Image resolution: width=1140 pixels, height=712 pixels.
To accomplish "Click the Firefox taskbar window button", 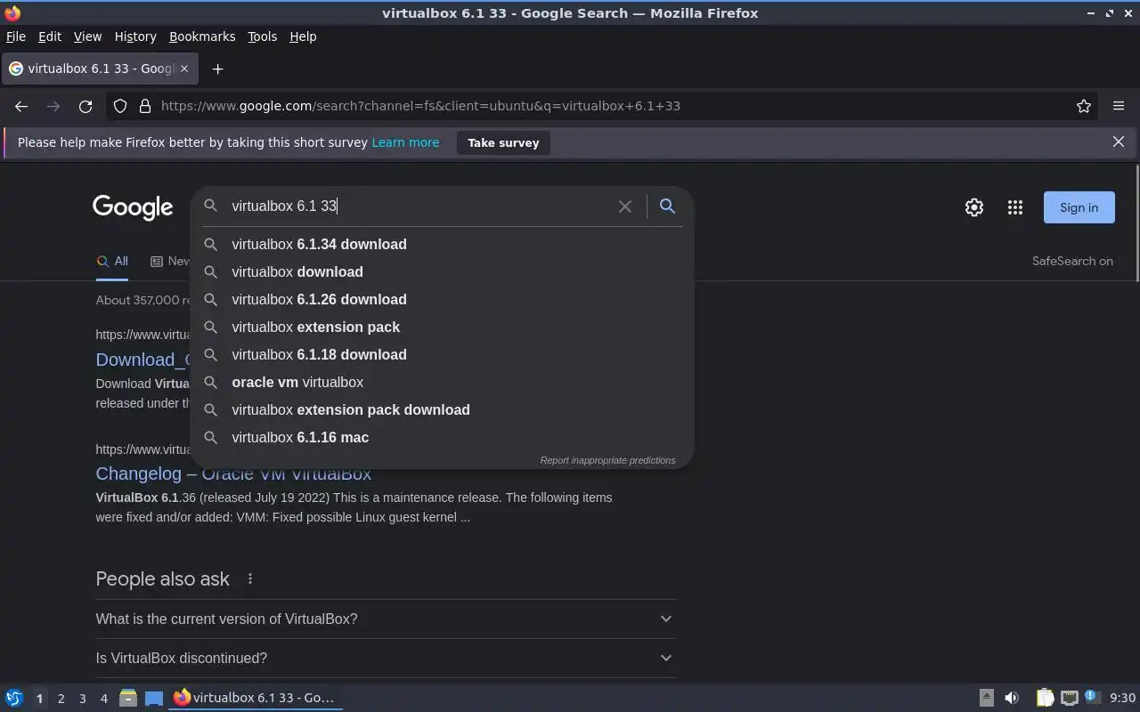I will coord(256,698).
